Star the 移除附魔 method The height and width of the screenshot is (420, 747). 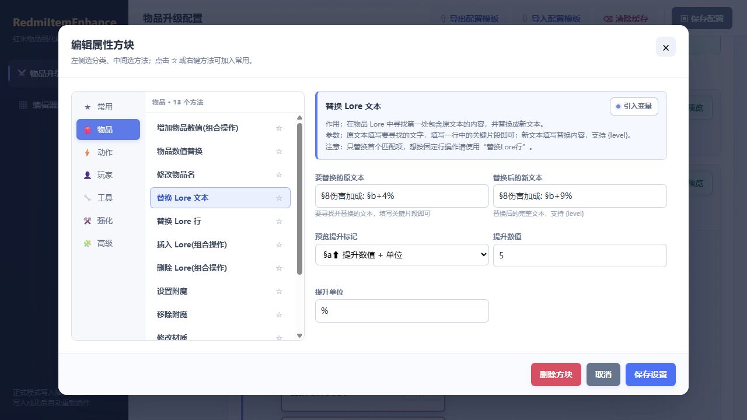[279, 314]
